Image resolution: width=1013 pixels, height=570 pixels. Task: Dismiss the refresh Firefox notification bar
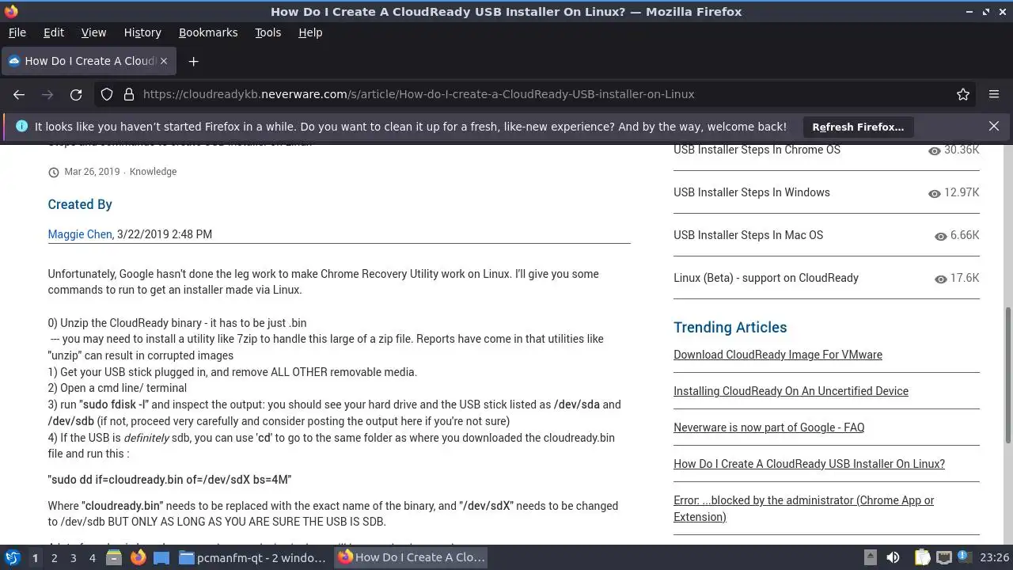point(994,126)
